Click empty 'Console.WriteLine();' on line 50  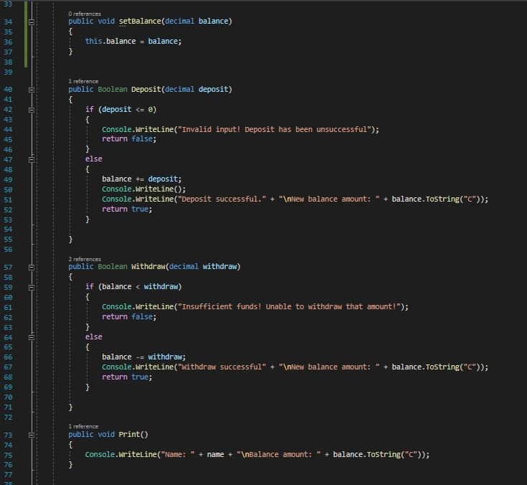click(x=143, y=189)
